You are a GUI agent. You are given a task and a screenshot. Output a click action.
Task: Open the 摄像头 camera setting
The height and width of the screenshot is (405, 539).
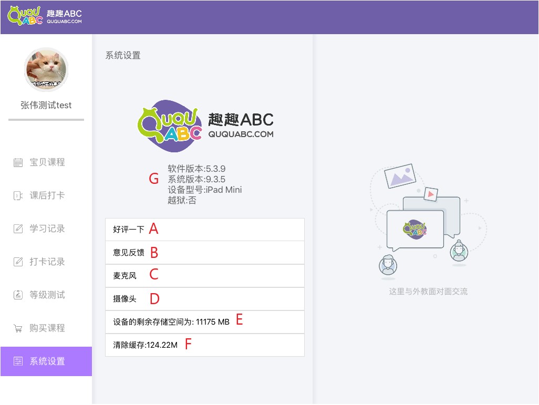tap(204, 299)
